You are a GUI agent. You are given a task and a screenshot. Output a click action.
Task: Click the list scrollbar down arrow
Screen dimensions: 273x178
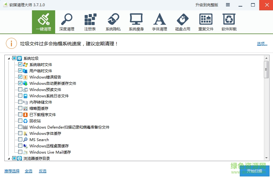266,158
